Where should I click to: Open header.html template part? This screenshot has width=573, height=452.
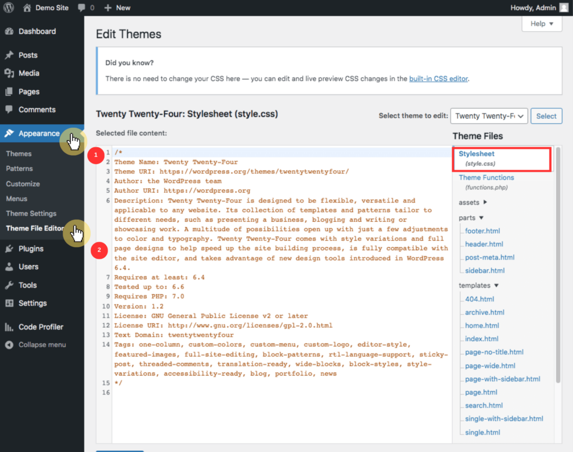click(484, 244)
